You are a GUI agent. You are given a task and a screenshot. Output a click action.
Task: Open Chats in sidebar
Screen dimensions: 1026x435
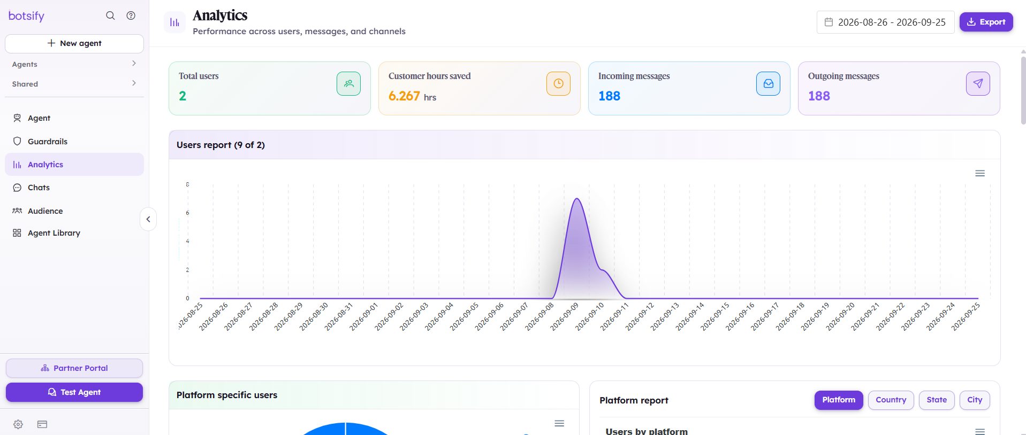pyautogui.click(x=74, y=188)
